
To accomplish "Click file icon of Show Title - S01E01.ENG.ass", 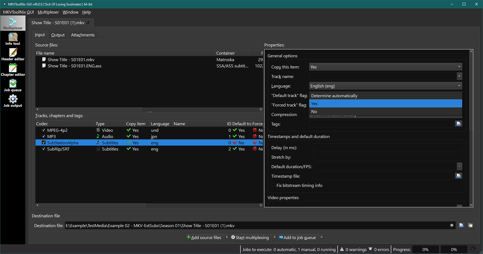I will (x=44, y=65).
